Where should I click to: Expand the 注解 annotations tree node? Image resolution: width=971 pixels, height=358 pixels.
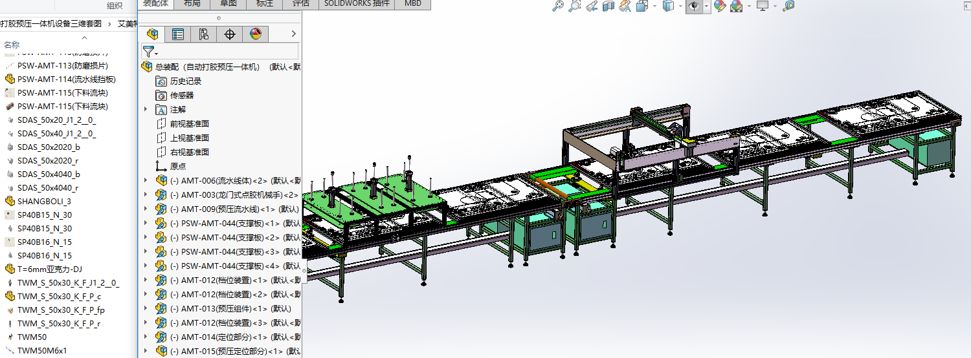tap(146, 109)
